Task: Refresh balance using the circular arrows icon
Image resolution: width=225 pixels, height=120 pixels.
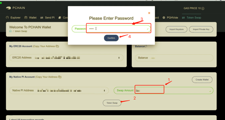Action: click(146, 46)
